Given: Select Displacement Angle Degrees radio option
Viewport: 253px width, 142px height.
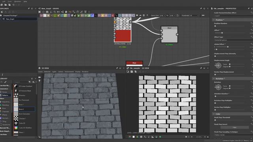Looking at the screenshot, I should [230, 67].
